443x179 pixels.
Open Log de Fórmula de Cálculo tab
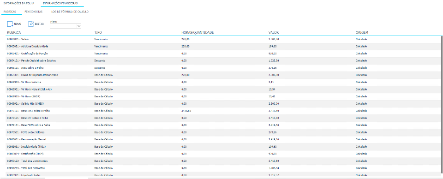(70, 12)
